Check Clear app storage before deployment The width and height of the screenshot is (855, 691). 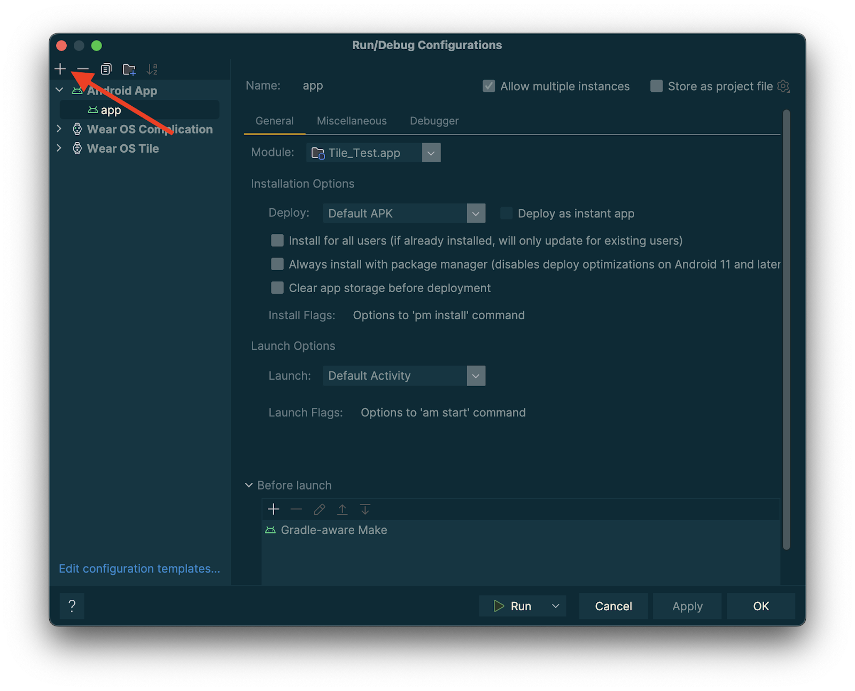[277, 288]
